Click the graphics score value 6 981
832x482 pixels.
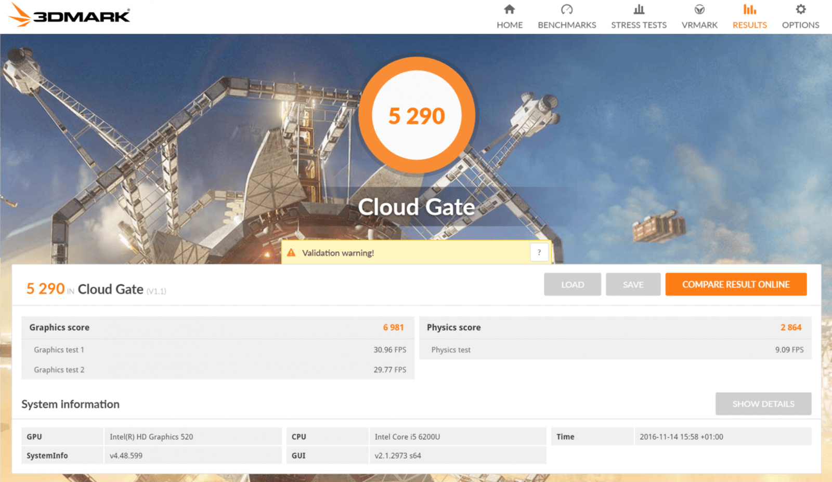tap(394, 327)
